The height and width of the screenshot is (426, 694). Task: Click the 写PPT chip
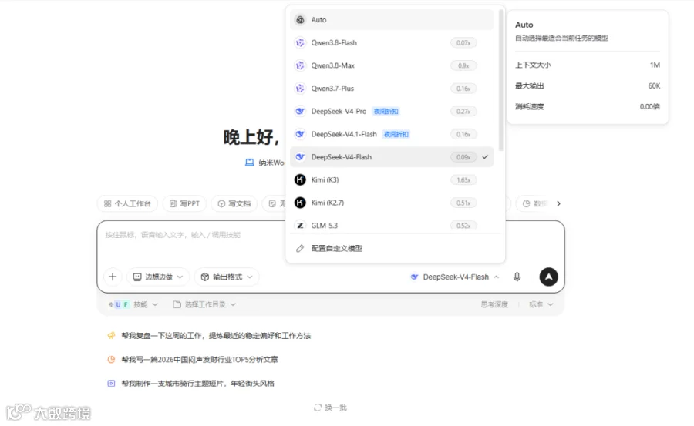click(184, 204)
